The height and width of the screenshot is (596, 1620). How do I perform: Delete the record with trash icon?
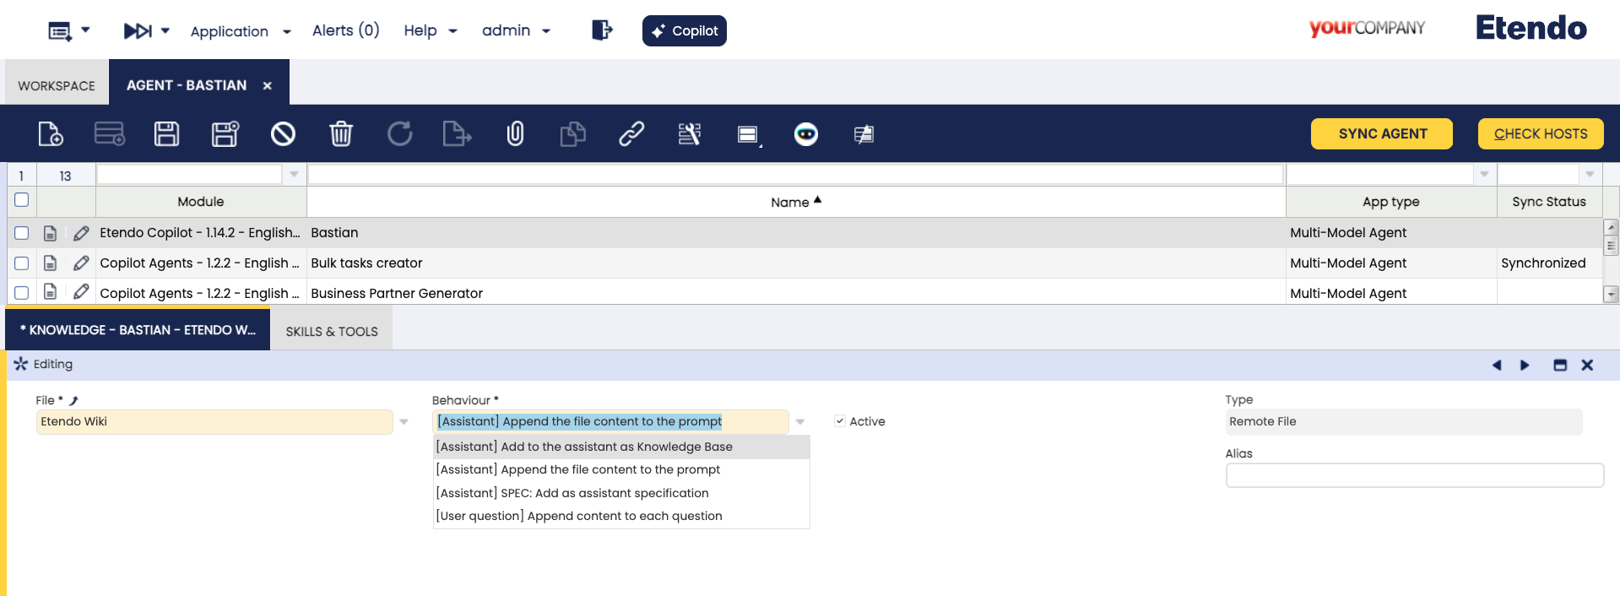(x=341, y=133)
